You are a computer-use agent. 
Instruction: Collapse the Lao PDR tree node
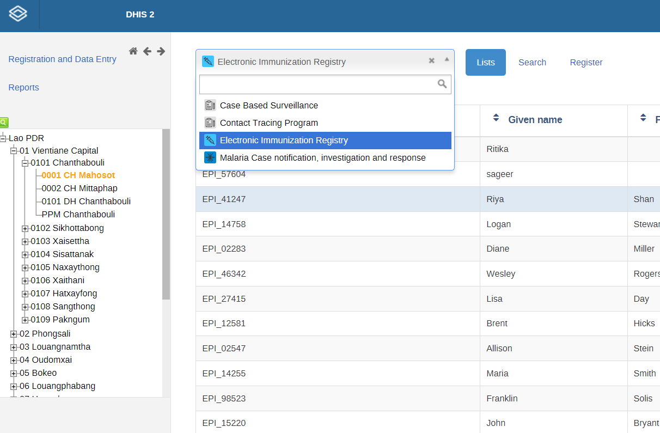click(x=3, y=139)
